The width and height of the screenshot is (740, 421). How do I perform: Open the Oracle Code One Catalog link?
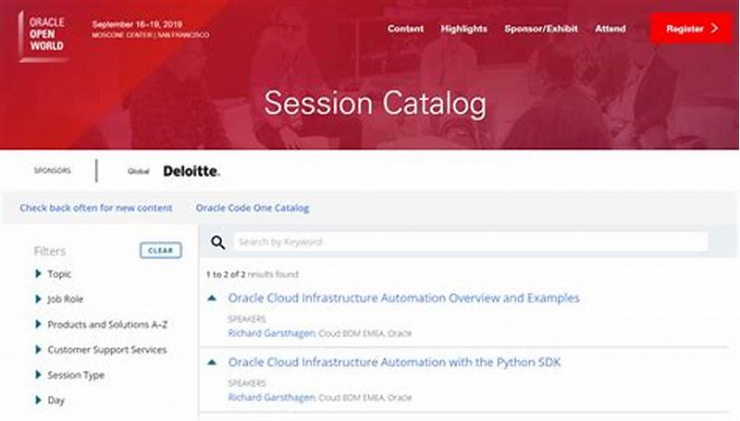(x=253, y=208)
